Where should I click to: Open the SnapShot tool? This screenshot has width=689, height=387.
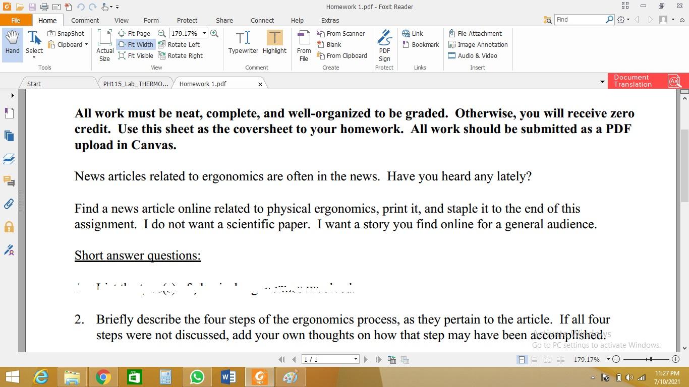(x=66, y=33)
